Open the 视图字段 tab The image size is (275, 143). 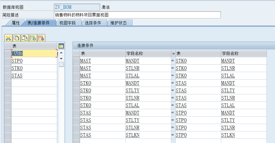pyautogui.click(x=68, y=23)
